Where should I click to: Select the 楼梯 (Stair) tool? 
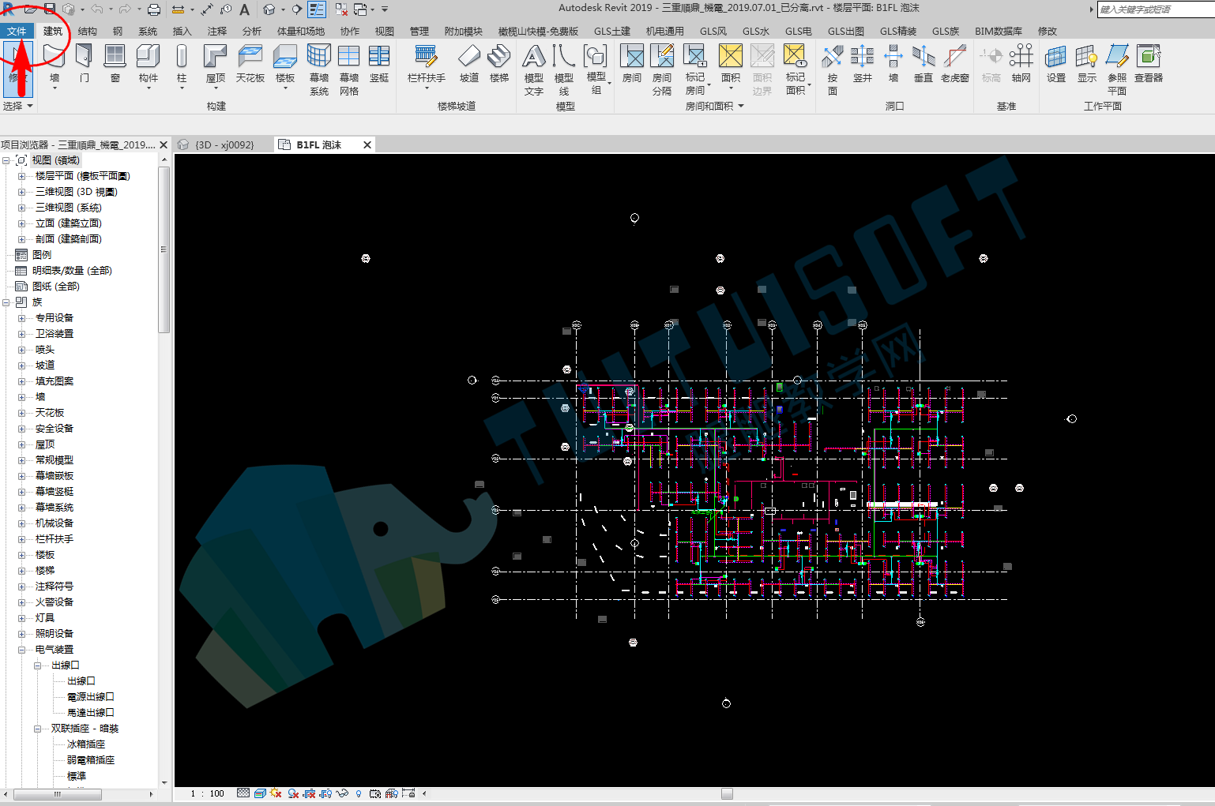click(x=499, y=63)
